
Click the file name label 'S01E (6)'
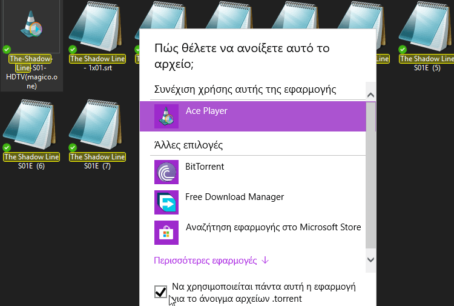31,166
